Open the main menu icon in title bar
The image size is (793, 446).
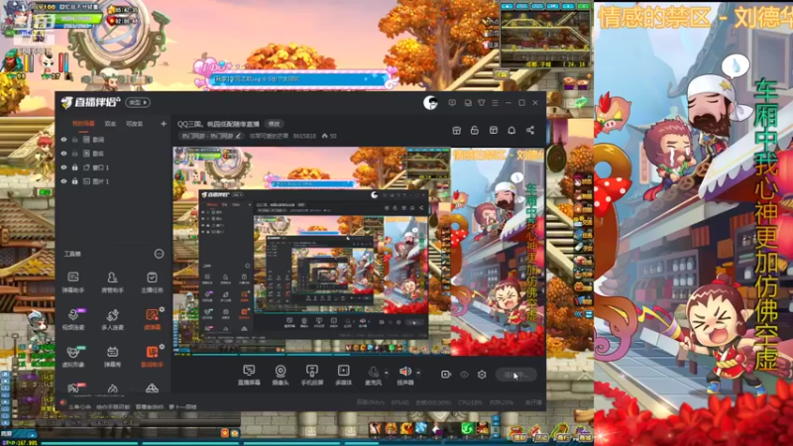(495, 103)
